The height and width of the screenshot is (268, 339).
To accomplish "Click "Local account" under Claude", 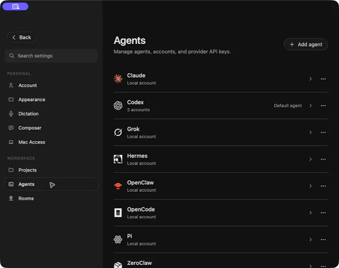I will click(142, 83).
